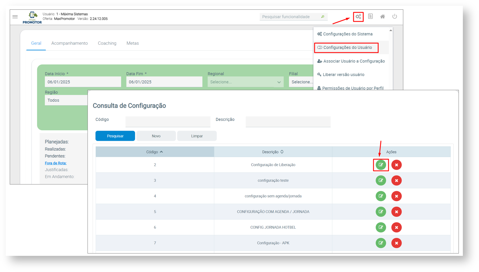This screenshot has height=272, width=479.
Task: Delete Configuração de Liberação row
Action: pyautogui.click(x=397, y=165)
